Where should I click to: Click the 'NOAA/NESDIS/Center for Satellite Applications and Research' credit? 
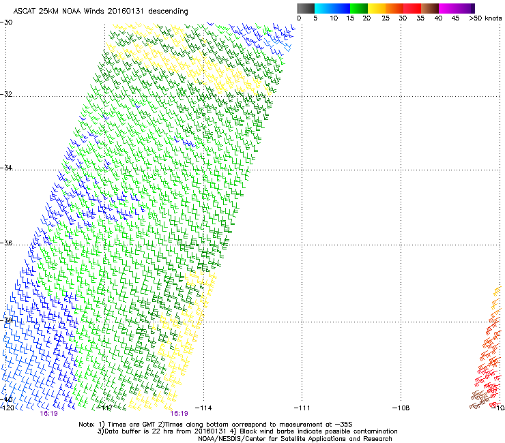tap(295, 439)
